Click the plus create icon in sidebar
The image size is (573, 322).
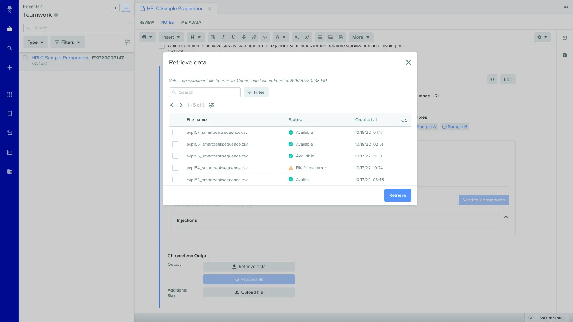(x=10, y=68)
